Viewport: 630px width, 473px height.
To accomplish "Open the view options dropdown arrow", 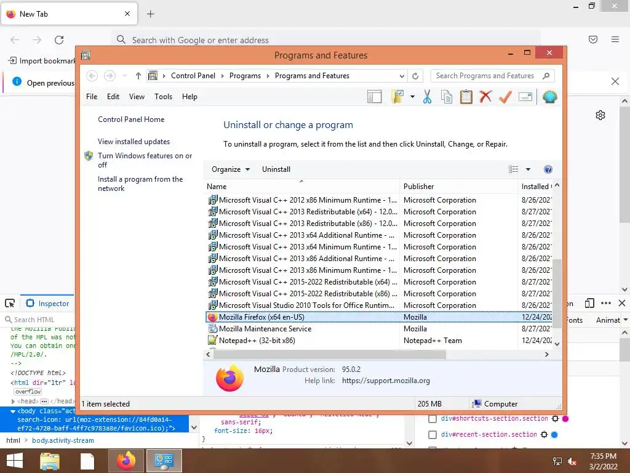I will tap(528, 169).
